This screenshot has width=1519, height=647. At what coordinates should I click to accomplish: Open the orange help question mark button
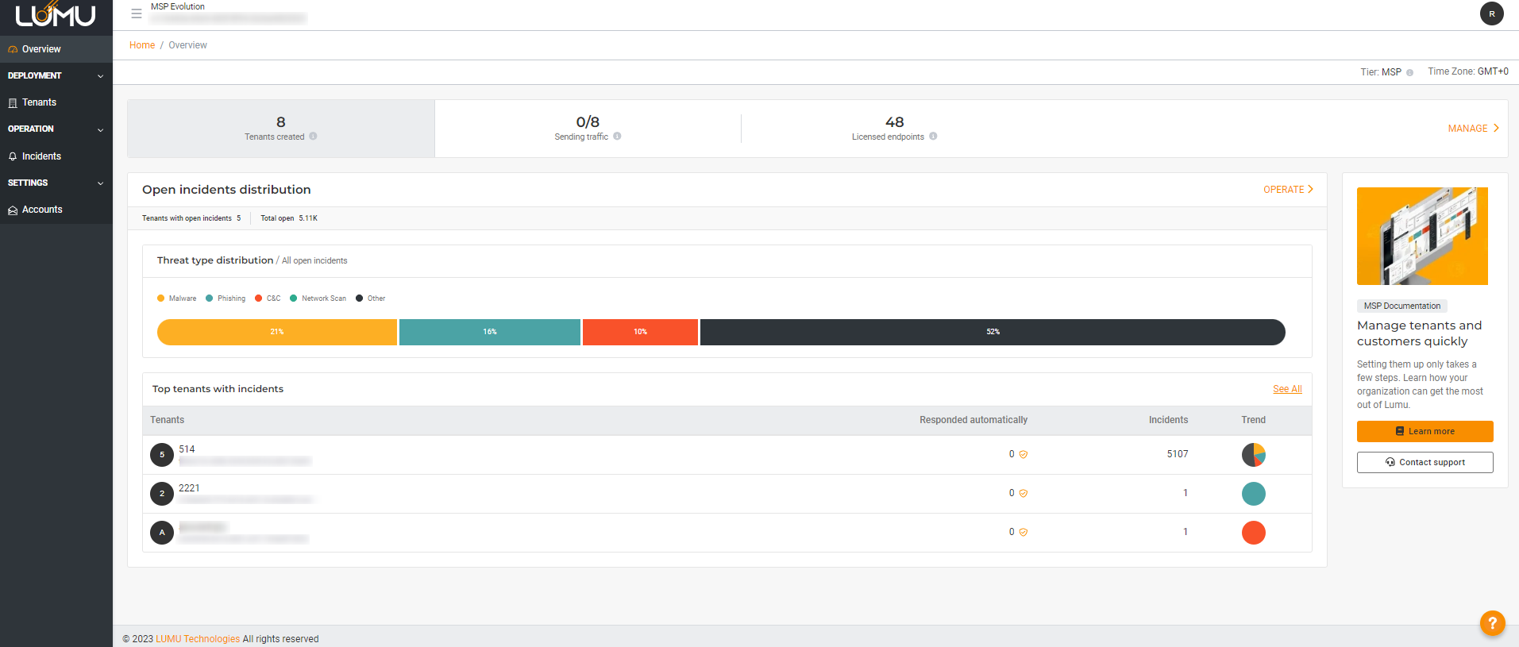point(1492,623)
